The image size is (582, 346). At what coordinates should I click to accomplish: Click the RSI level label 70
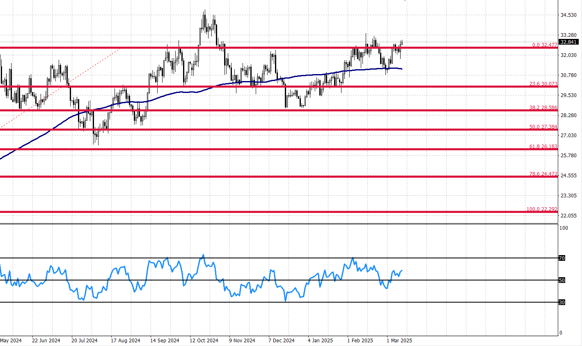[x=562, y=258]
